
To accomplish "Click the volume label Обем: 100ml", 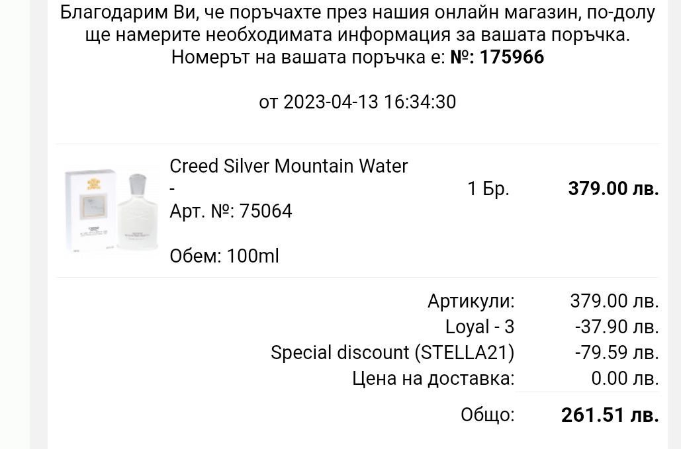I will tap(224, 256).
